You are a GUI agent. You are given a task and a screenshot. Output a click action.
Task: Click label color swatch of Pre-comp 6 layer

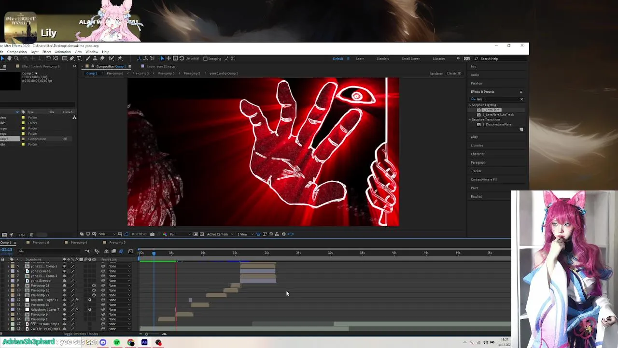[x=13, y=314]
